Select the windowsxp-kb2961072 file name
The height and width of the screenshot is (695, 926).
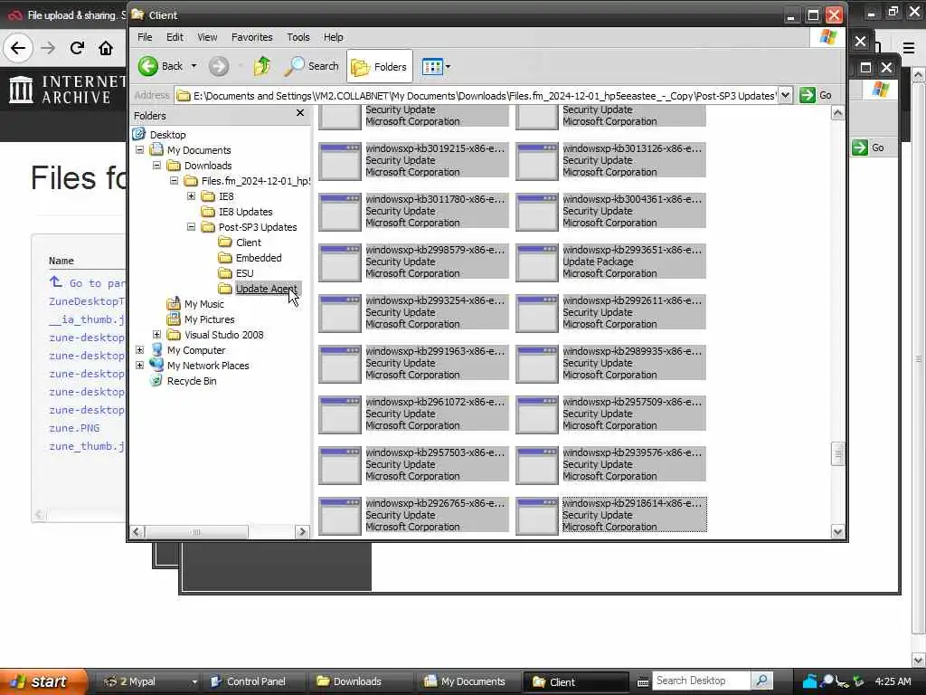435,402
